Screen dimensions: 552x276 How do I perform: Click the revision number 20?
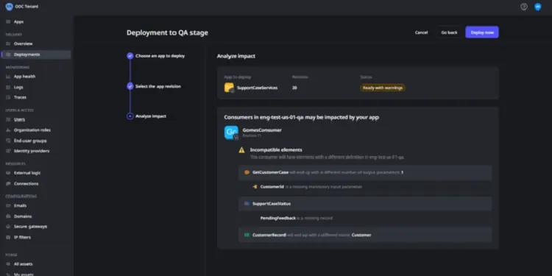tap(294, 88)
